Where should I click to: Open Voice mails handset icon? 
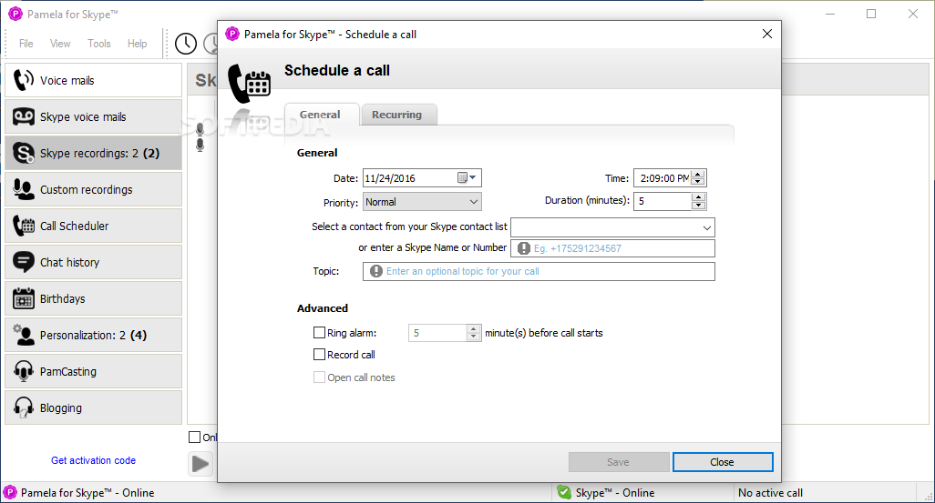(x=24, y=80)
